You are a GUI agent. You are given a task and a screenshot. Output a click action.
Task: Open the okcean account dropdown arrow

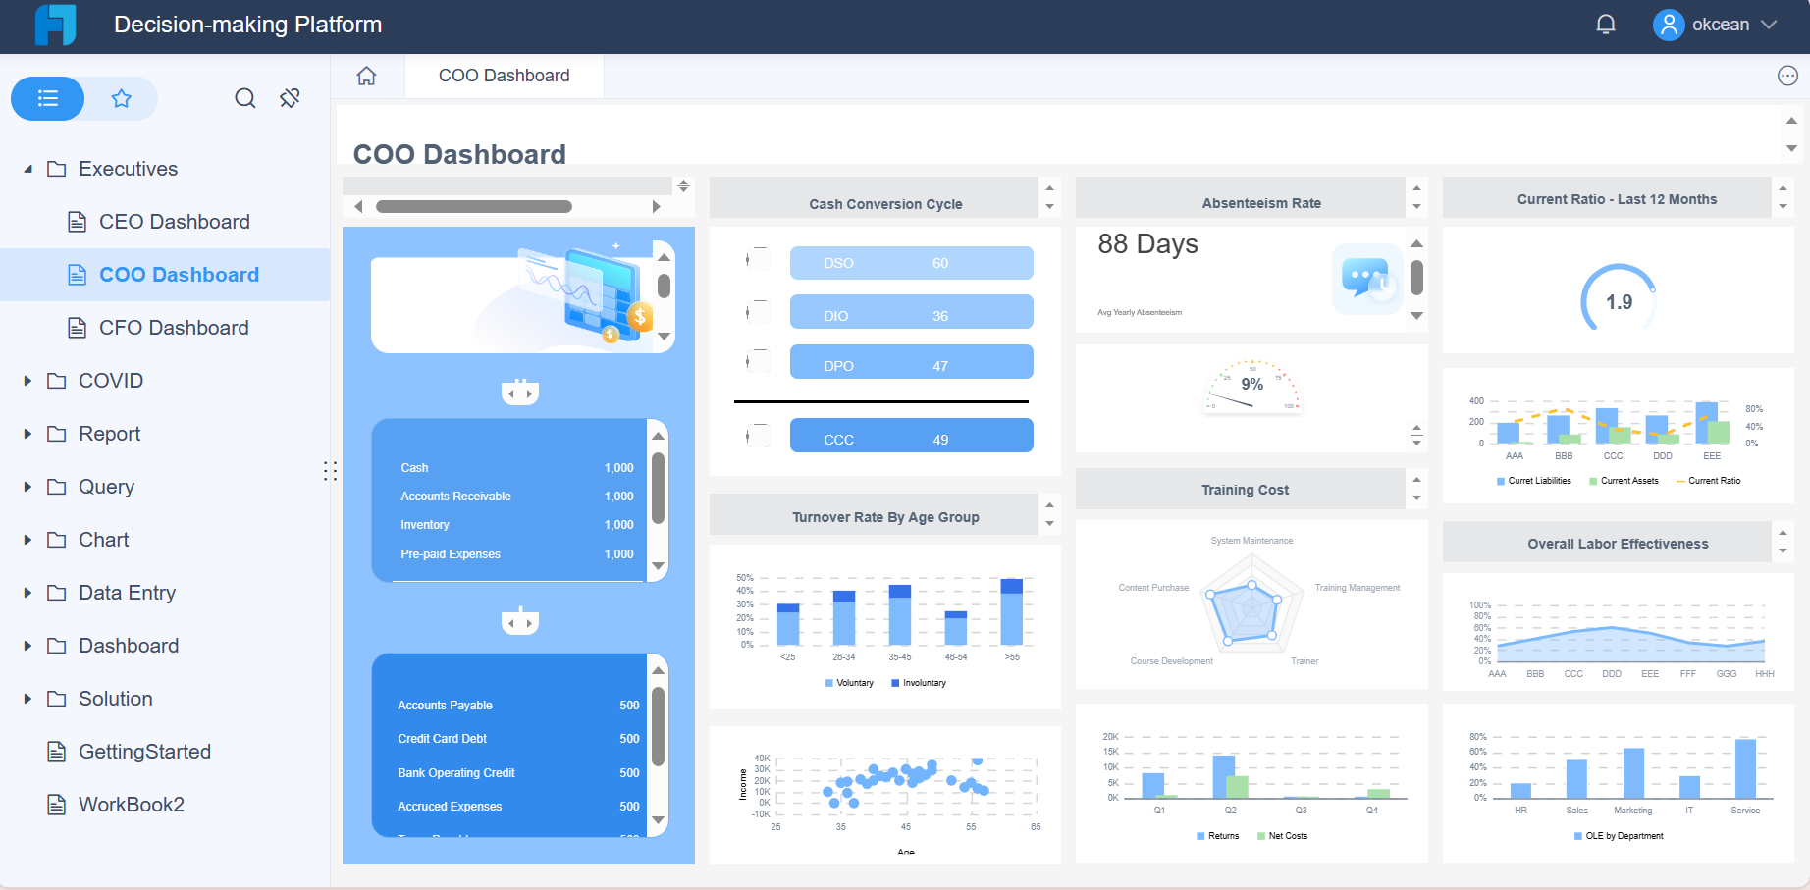[1769, 25]
